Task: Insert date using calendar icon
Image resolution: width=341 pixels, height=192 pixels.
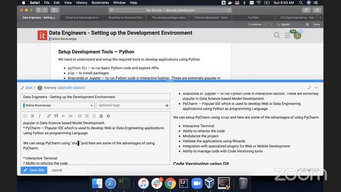Action: click(101, 116)
